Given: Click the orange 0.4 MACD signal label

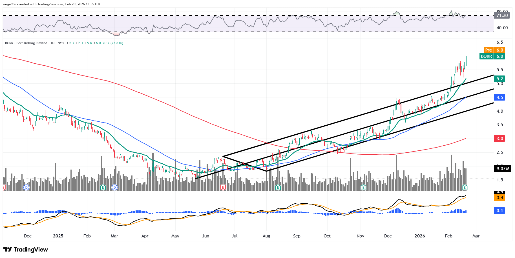Looking at the screenshot, I should pos(499,198).
